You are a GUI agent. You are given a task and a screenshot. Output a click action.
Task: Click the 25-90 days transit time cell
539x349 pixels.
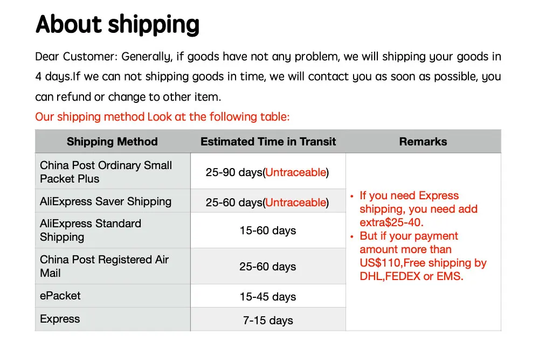[267, 172]
